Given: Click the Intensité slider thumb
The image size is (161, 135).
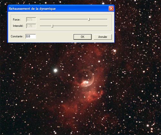Looking at the screenshot, I should 52,26.
